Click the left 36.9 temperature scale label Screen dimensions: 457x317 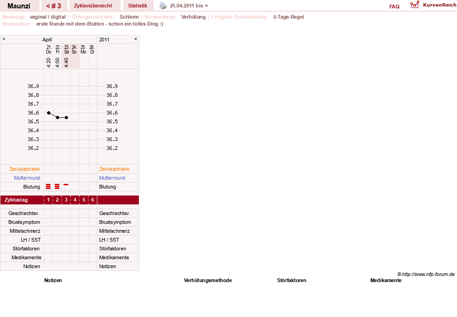coord(33,86)
